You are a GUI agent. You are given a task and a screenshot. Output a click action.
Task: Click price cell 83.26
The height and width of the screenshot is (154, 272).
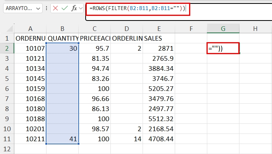95,79
